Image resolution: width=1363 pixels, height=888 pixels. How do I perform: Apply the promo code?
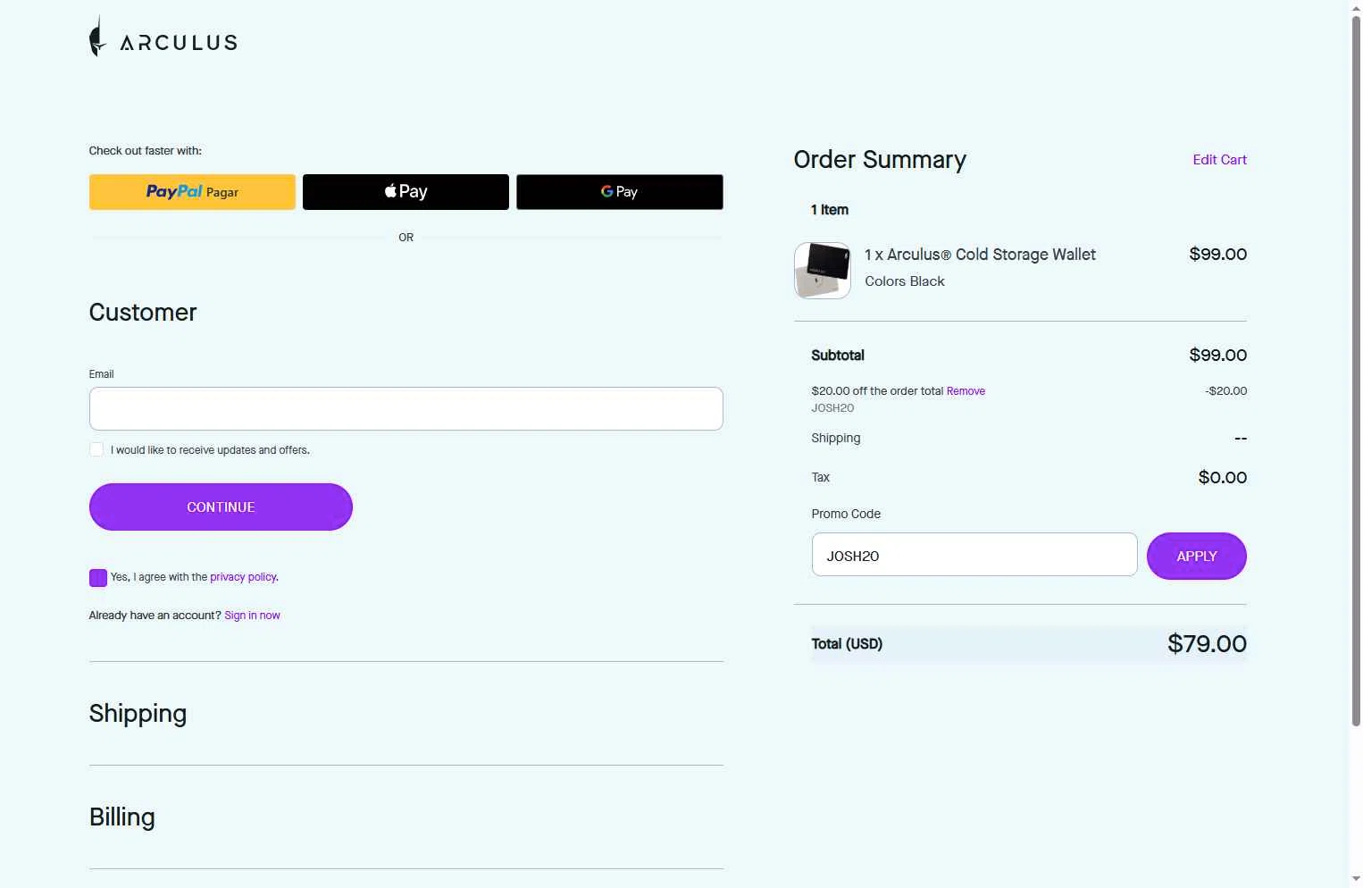(x=1197, y=556)
